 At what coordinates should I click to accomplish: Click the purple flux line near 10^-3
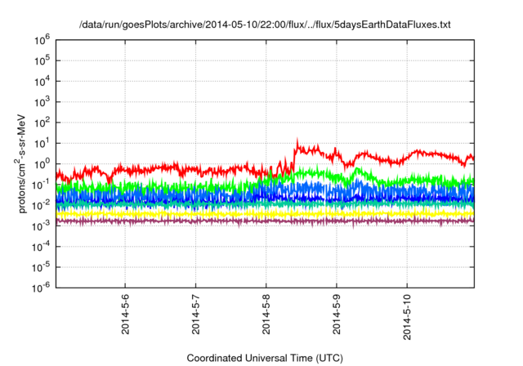point(265,221)
